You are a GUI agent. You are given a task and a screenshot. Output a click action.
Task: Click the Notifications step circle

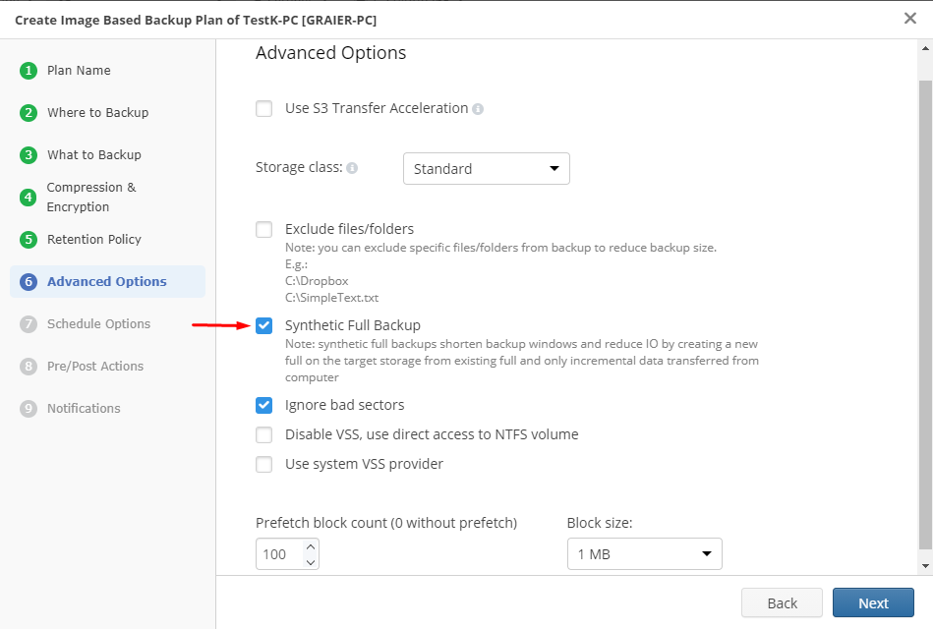(28, 408)
